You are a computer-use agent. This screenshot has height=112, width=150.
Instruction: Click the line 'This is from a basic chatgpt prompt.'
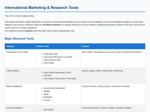(19, 16)
